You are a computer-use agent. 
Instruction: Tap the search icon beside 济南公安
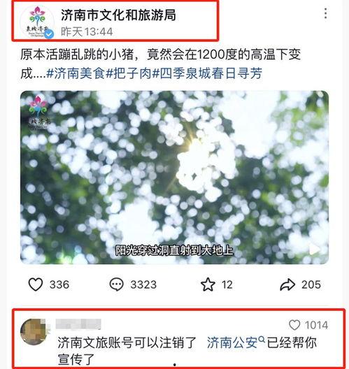pyautogui.click(x=262, y=340)
